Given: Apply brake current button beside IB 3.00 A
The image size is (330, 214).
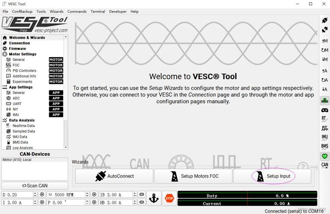Looking at the screenshot, I should point(141,194).
